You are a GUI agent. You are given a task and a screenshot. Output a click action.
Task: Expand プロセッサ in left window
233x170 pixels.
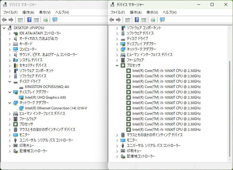coord(10,125)
